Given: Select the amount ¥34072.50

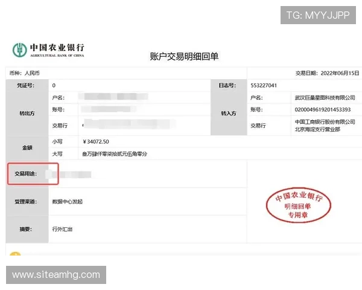Looking at the screenshot, I should [96, 142].
